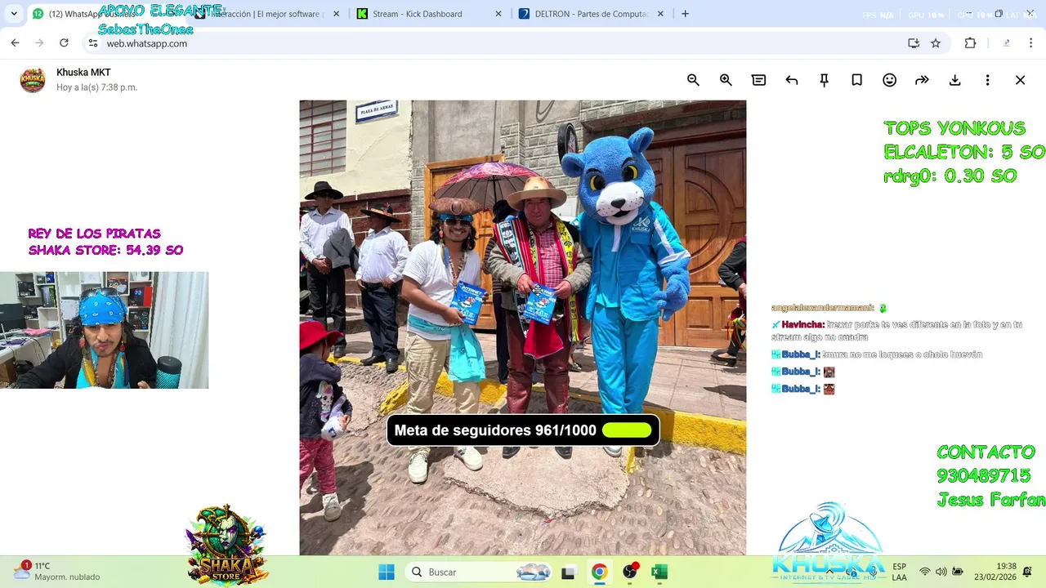1046x588 pixels.
Task: Open the volume speaker icon
Action: point(941,572)
